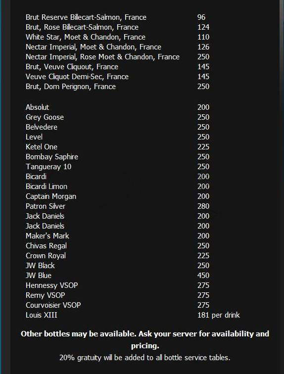Select Brut, Dom Perignon, France

pos(71,87)
